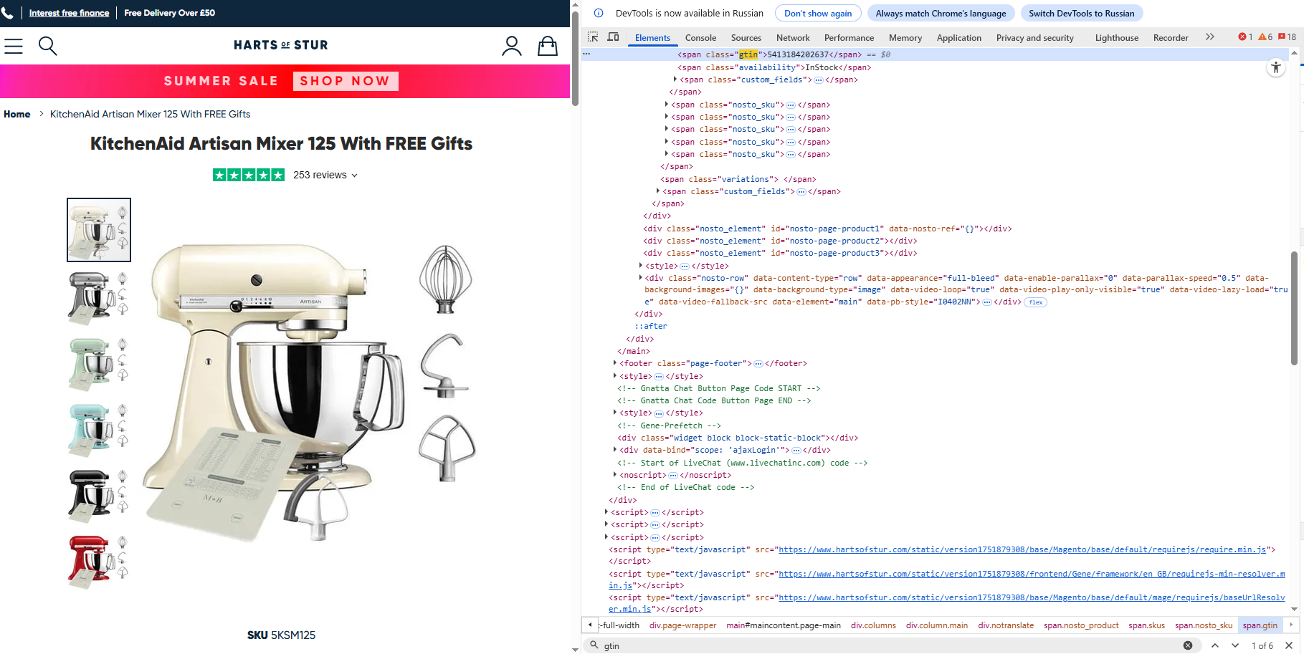
Task: Select the ice blue mixer thumbnail
Action: 99,429
